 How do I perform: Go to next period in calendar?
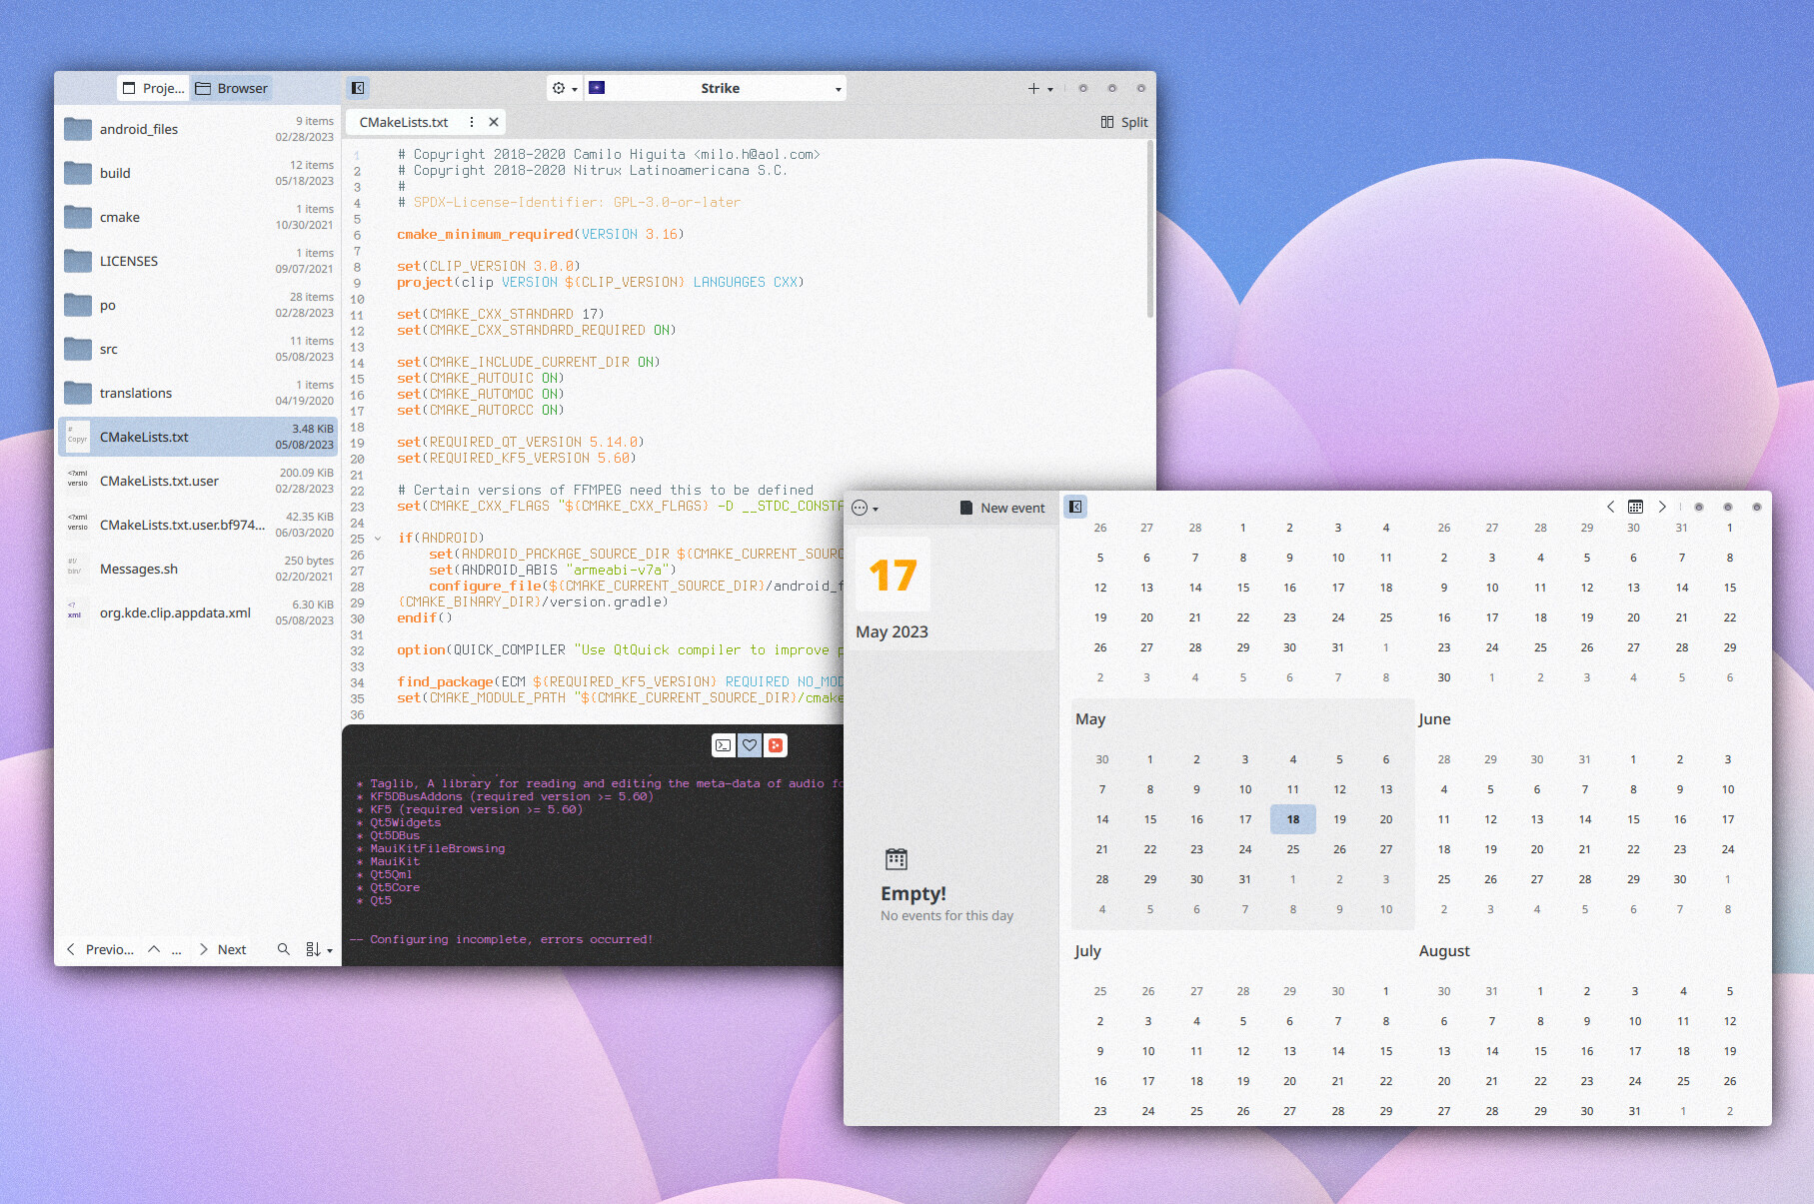pos(1662,507)
